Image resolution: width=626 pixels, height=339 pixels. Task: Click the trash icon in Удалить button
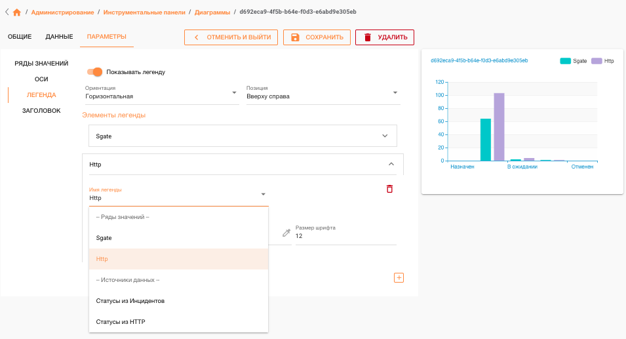[x=368, y=37]
